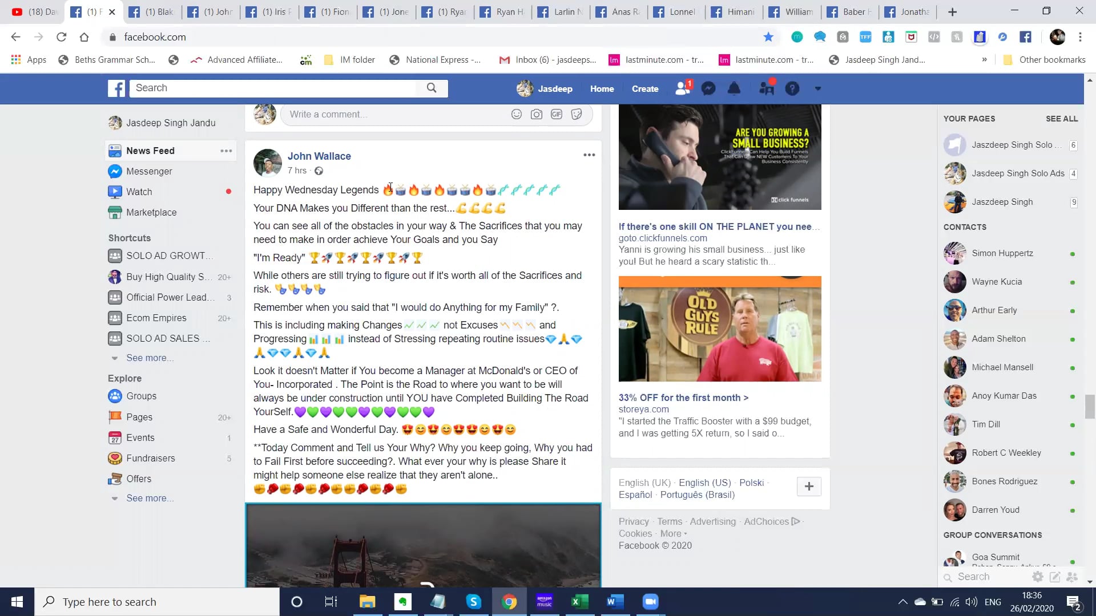This screenshot has height=616, width=1096.
Task: Expand More footer links dropdown
Action: tap(674, 534)
